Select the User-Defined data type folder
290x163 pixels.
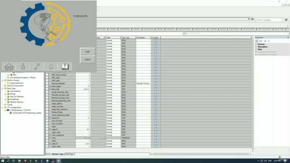[x=15, y=91]
